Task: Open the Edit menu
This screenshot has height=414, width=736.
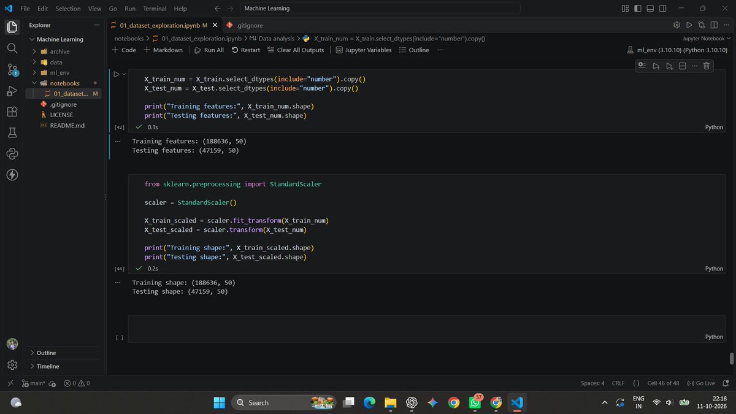Action: click(42, 9)
